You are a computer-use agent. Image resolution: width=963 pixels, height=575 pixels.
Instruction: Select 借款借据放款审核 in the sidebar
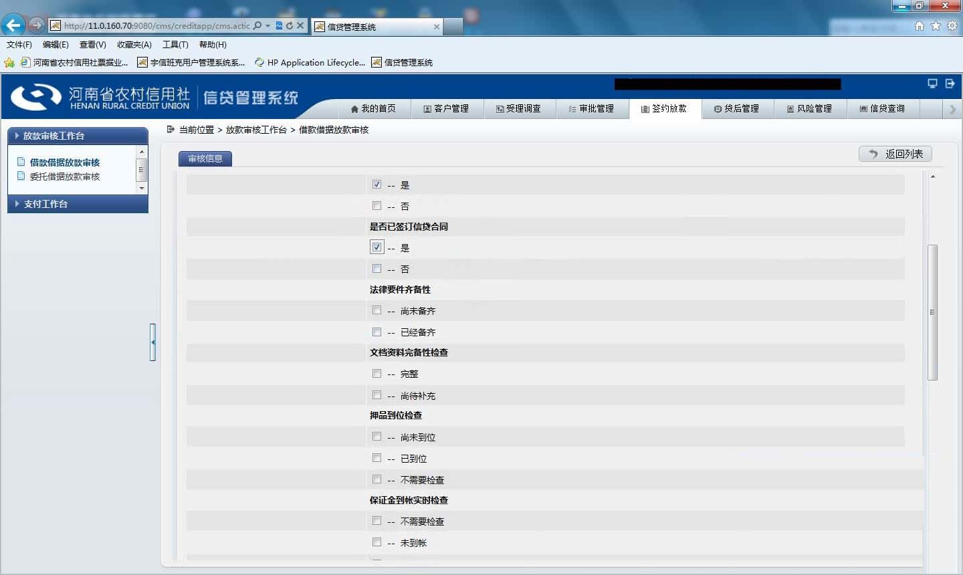65,162
